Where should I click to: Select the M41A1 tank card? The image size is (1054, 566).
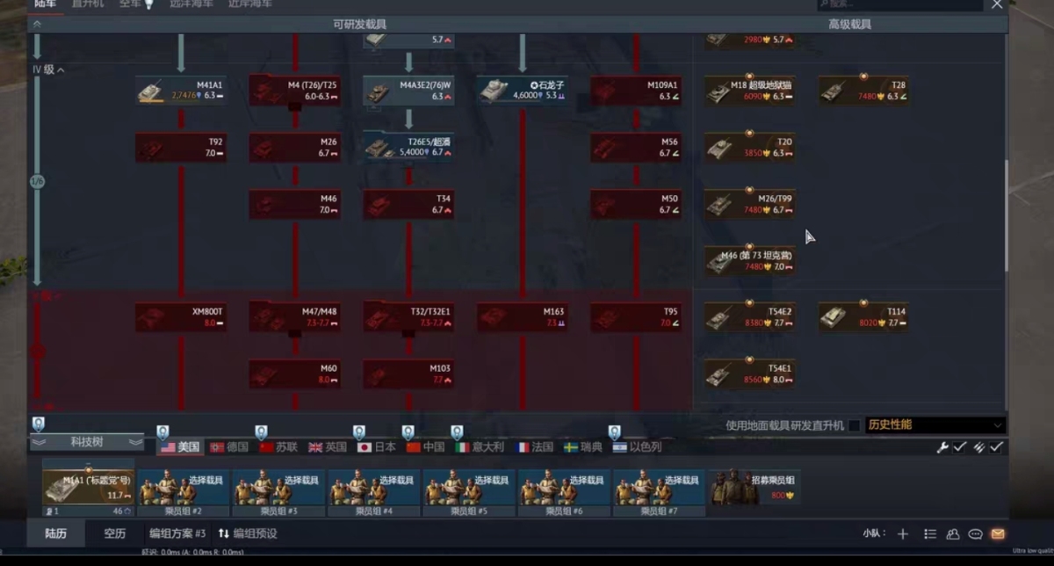[x=181, y=91]
